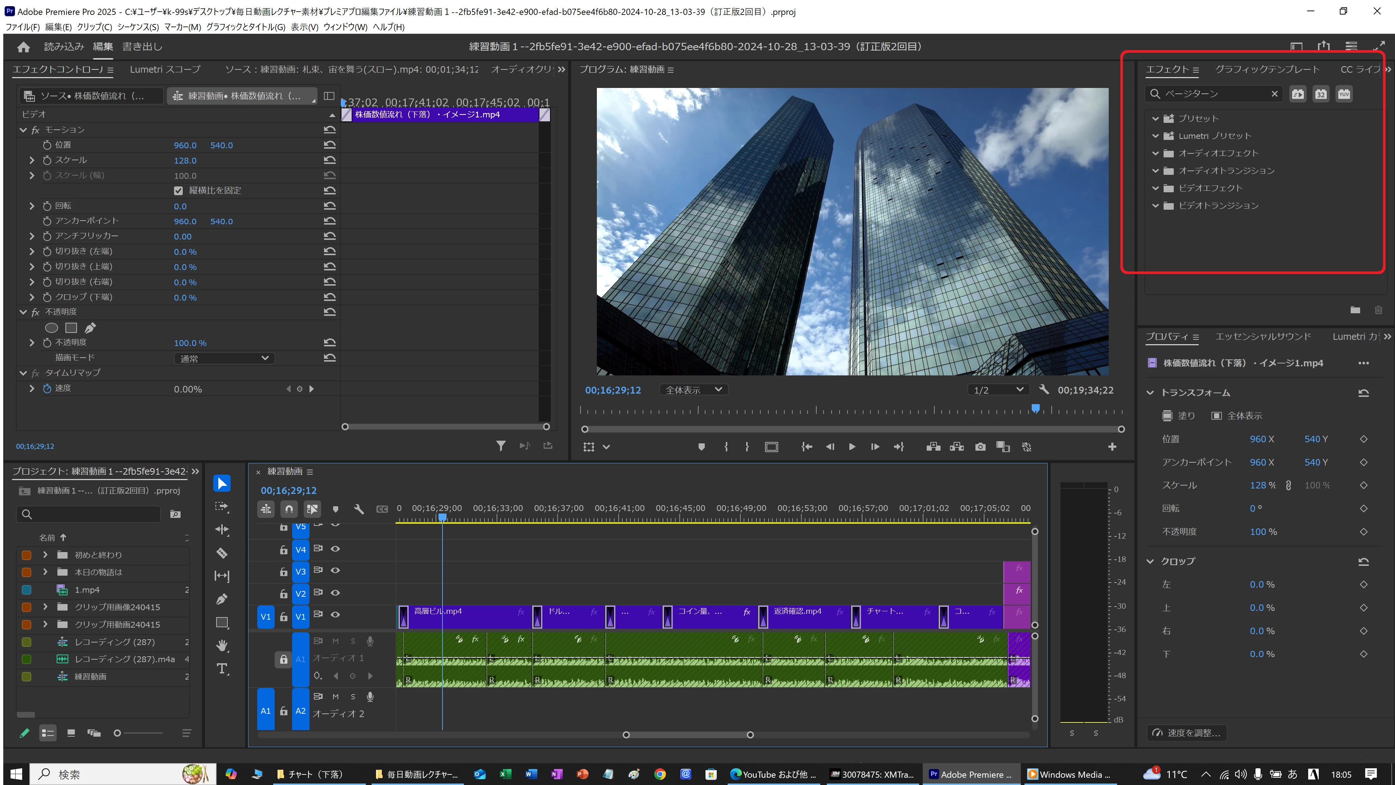Screen dimensions: 1395x785
Task: Toggle the lock on track V3
Action: click(x=283, y=572)
